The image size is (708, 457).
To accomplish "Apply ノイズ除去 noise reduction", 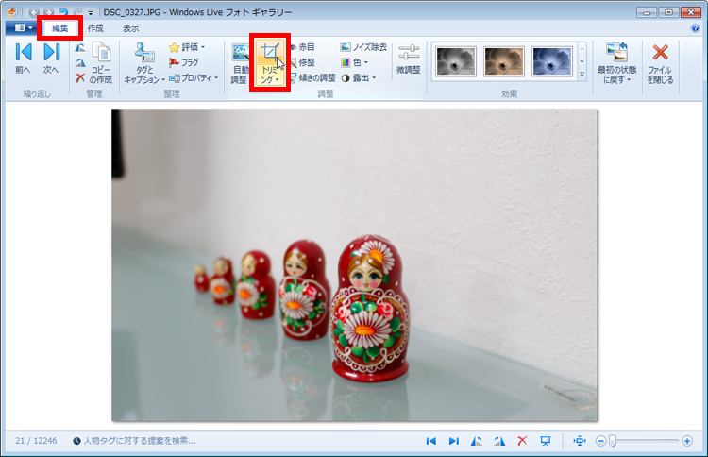I will pyautogui.click(x=363, y=47).
